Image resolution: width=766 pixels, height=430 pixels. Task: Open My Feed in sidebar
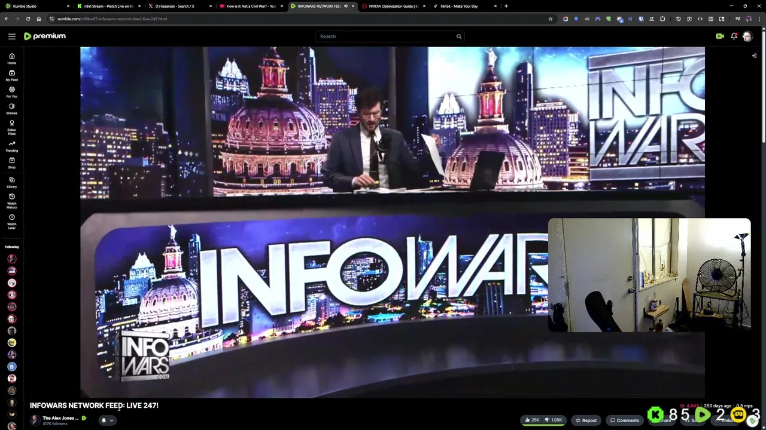[x=11, y=75]
